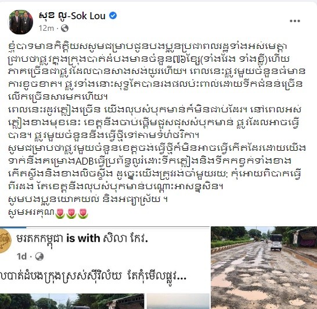Click the 12m post timestamp
The width and height of the screenshot is (317, 309).
(46, 28)
